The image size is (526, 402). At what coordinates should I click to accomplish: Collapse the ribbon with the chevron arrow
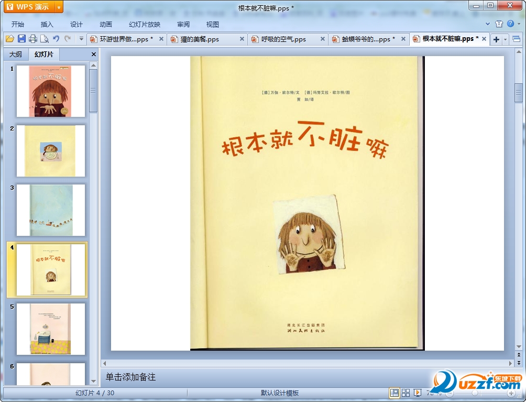pyautogui.click(x=488, y=24)
